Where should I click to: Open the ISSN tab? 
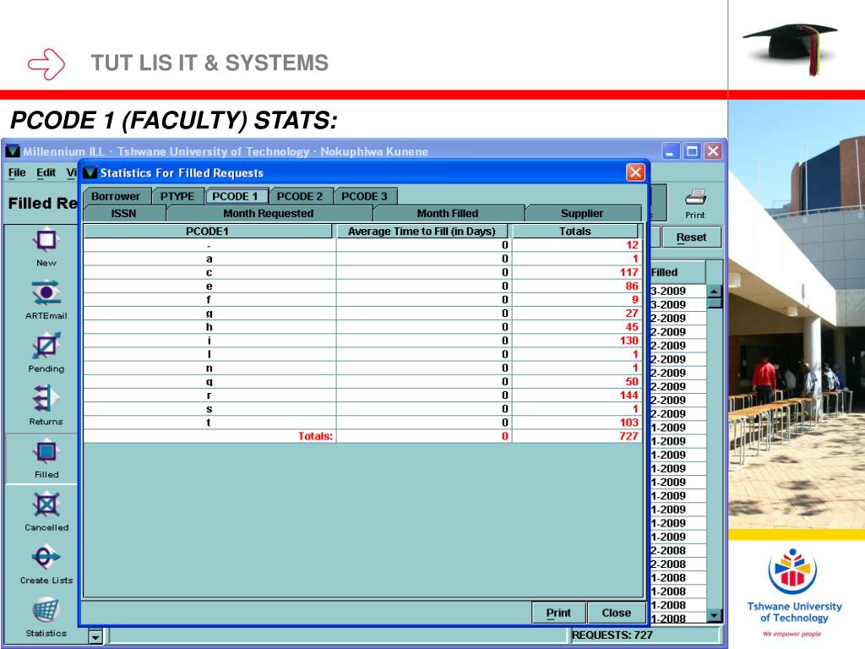tap(124, 213)
